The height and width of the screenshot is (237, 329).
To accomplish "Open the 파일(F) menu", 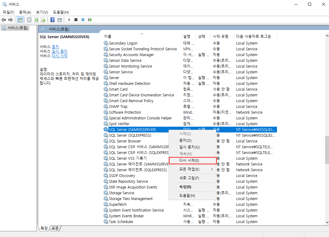I will click(8, 12).
